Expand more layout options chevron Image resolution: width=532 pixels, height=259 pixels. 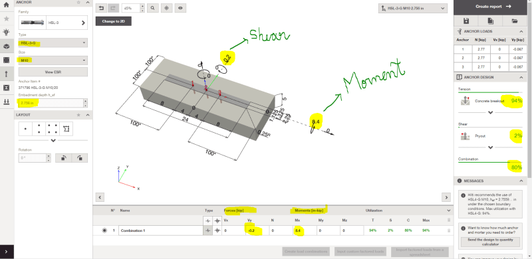click(x=53, y=140)
